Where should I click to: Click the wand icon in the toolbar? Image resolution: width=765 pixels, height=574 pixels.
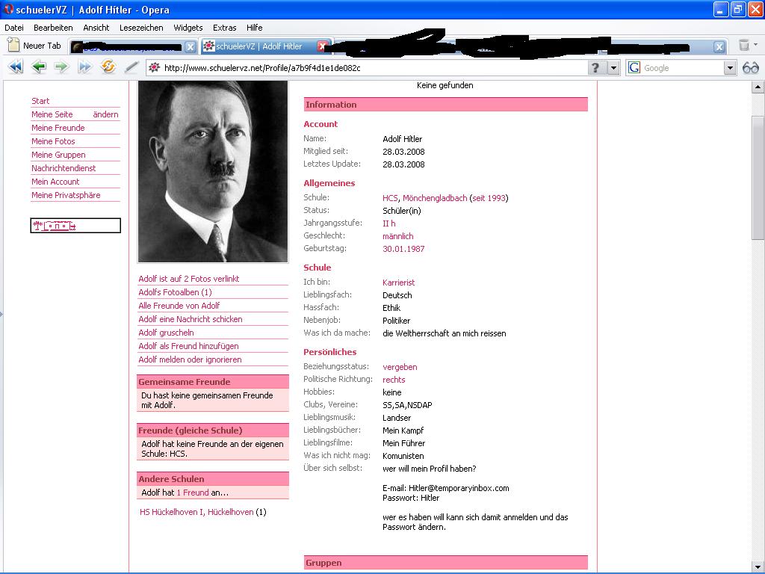click(131, 67)
